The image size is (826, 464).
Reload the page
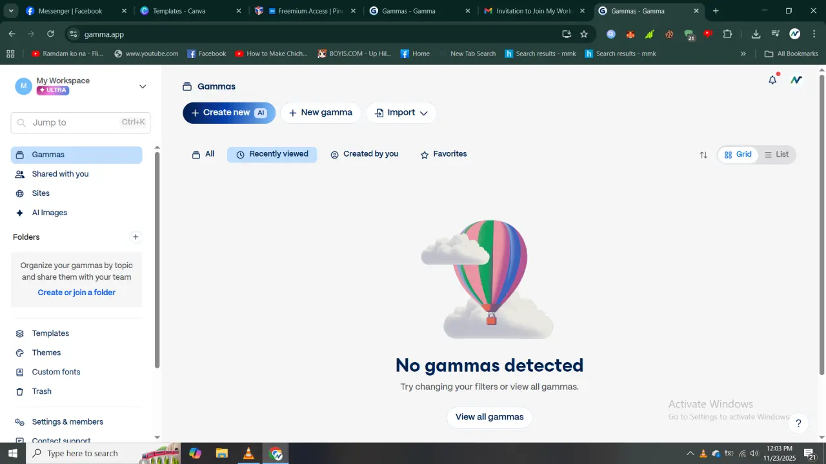(x=50, y=34)
